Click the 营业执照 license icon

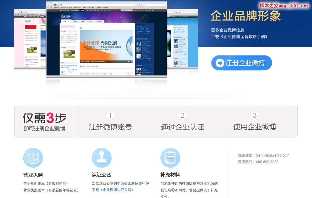tap(33, 158)
